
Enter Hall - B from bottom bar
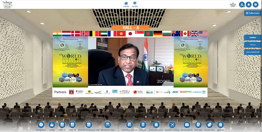(x=72, y=124)
